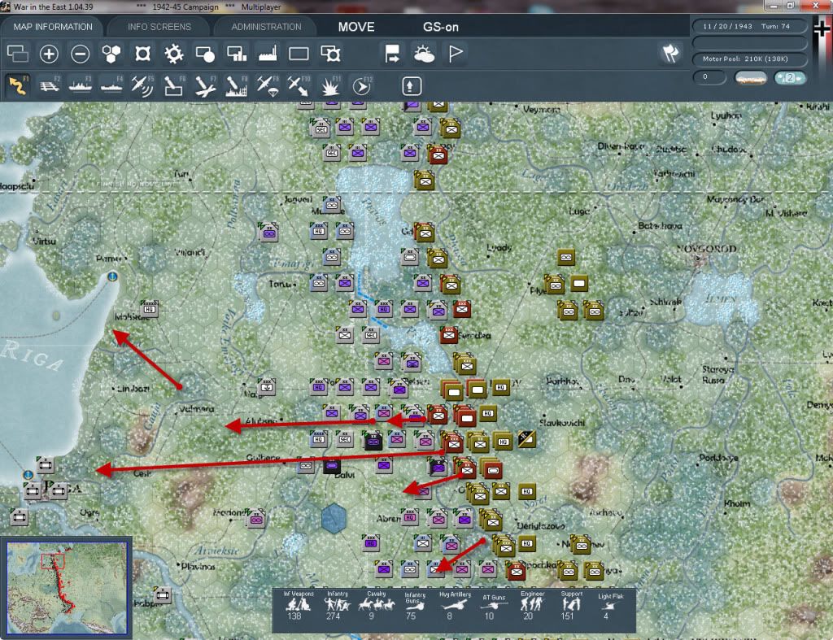Select the F2 rail mode icon
The image size is (833, 640).
coord(49,86)
